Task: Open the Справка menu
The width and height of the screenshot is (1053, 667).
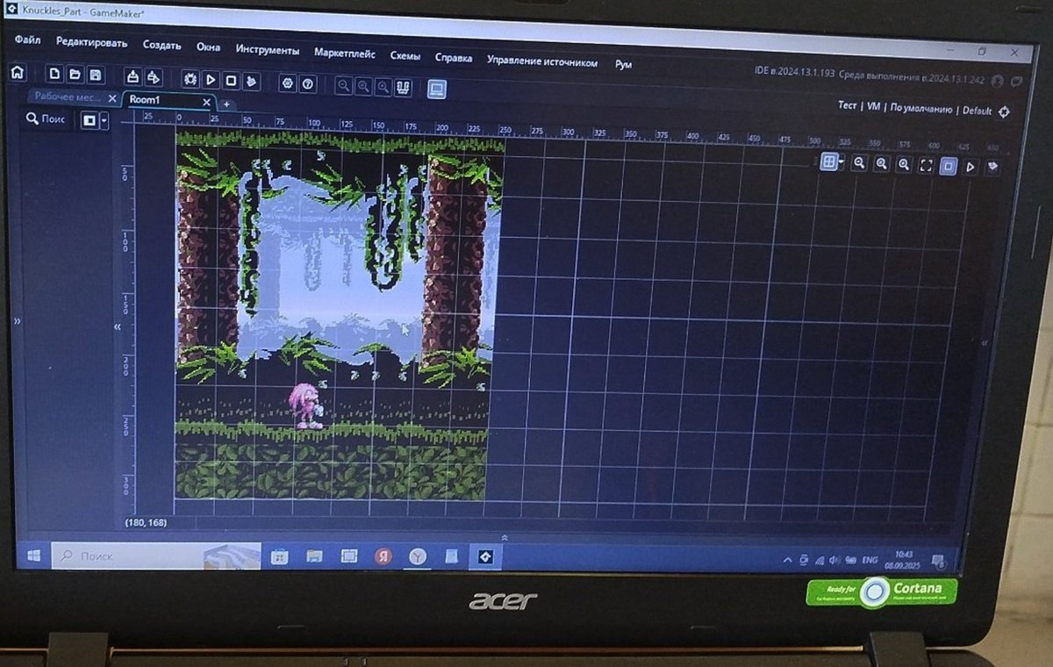Action: [454, 58]
